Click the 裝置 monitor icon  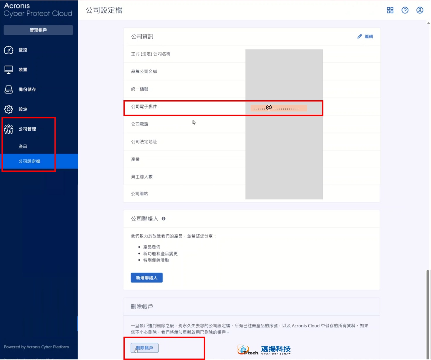pos(8,70)
